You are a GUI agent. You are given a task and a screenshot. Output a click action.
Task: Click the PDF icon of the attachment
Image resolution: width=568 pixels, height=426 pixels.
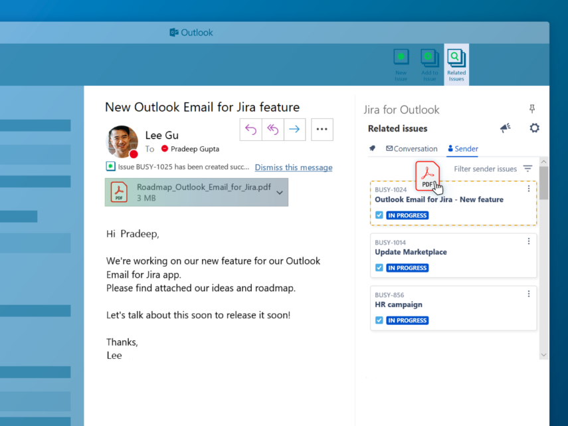pyautogui.click(x=119, y=192)
